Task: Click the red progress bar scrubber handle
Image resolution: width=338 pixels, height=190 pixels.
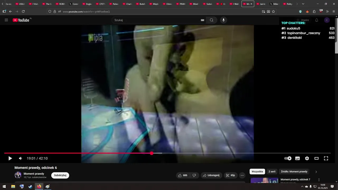Action: point(152,153)
